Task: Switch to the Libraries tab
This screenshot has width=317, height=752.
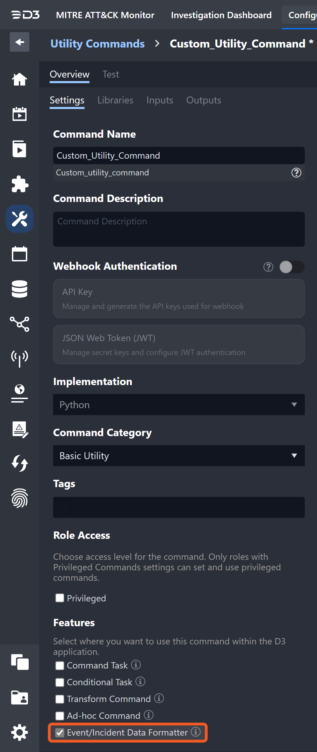Action: coord(115,100)
